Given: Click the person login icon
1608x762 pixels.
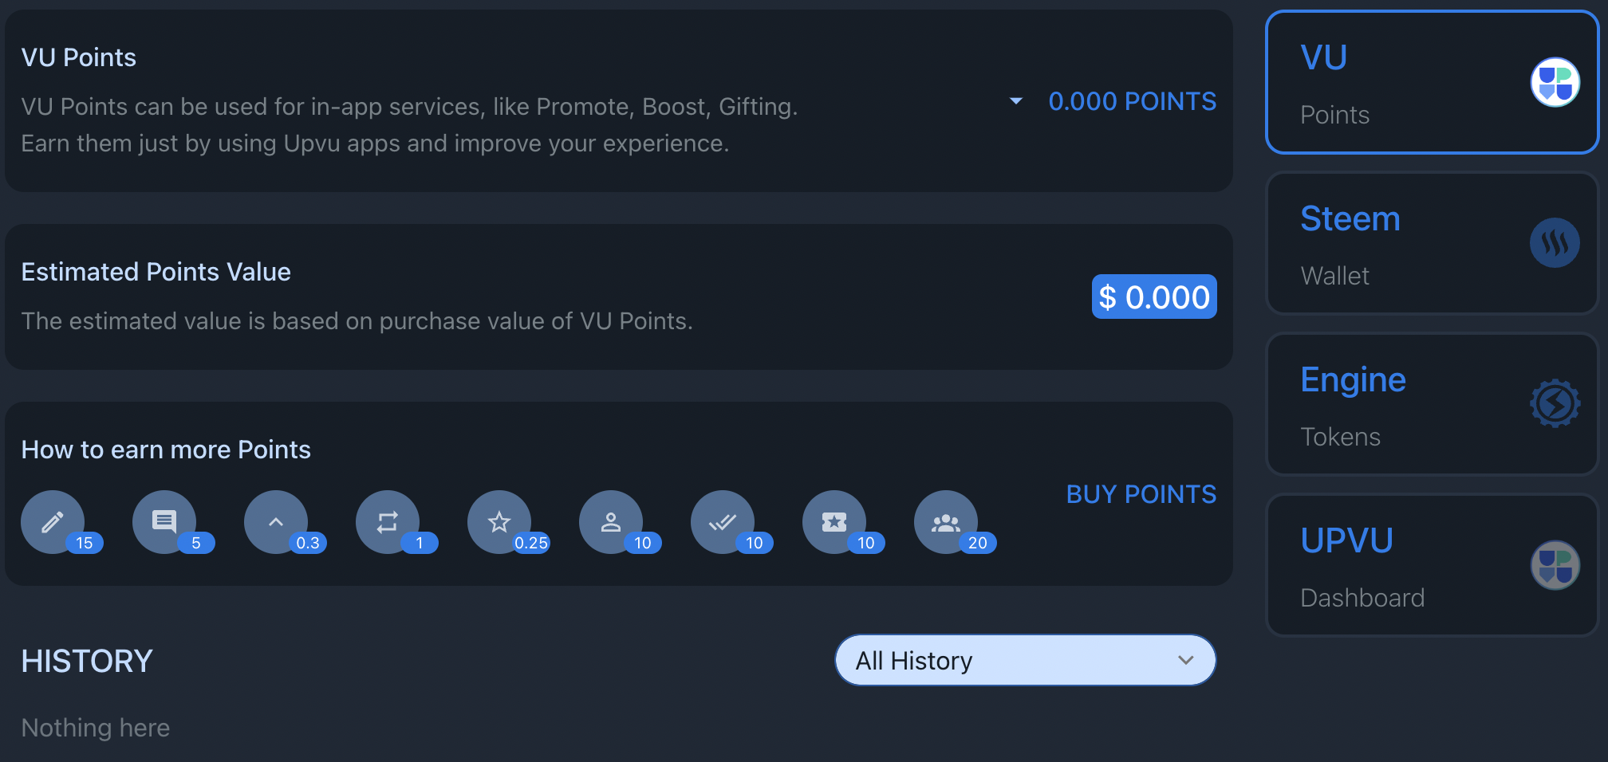Looking at the screenshot, I should tap(611, 522).
